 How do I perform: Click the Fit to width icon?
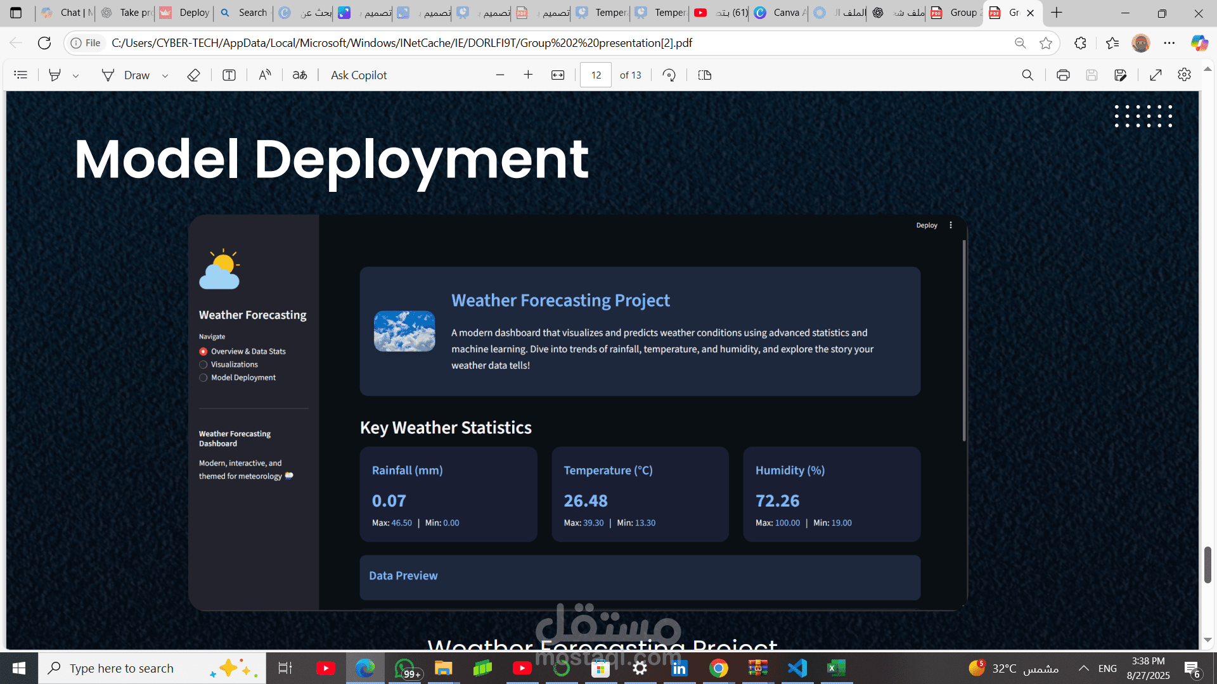[558, 75]
